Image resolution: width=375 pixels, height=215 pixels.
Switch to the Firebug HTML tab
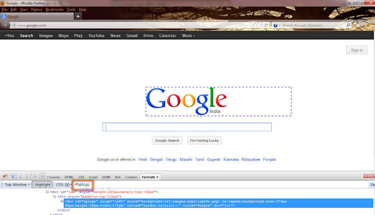pos(69,177)
